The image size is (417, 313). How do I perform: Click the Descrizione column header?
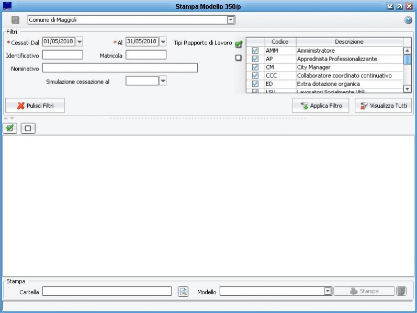tap(350, 42)
